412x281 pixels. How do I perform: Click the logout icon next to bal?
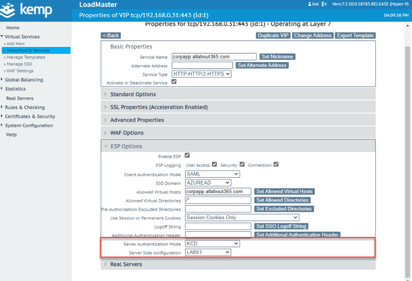coord(324,4)
